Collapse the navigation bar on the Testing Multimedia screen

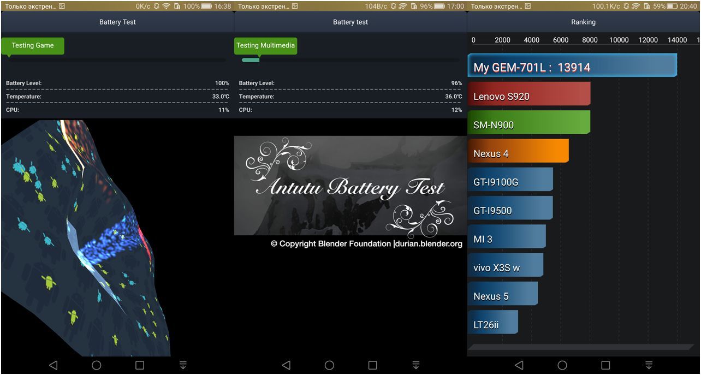415,365
